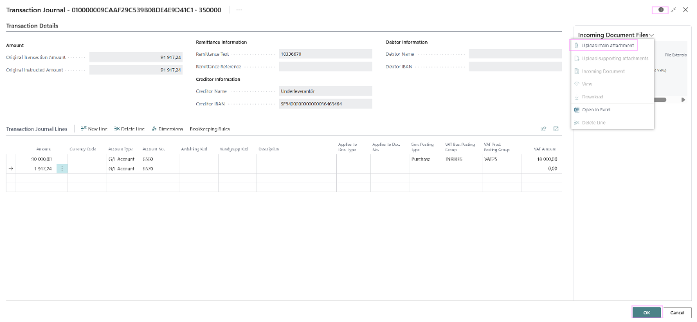Shrink the page with the collapse arrows icon
The width and height of the screenshot is (697, 322).
pyautogui.click(x=673, y=10)
